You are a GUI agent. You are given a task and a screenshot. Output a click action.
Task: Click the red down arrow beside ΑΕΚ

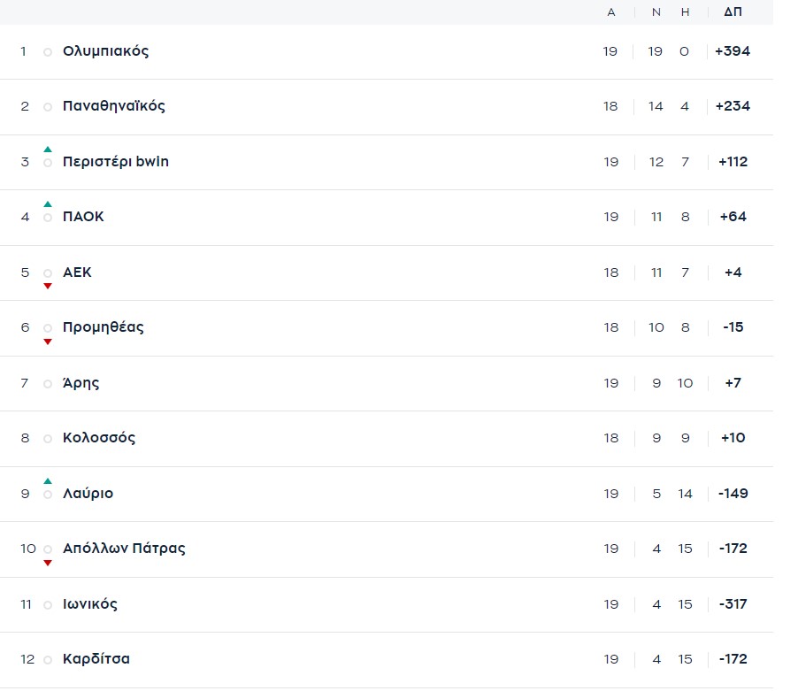48,286
